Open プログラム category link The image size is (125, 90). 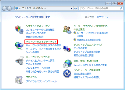[31, 77]
